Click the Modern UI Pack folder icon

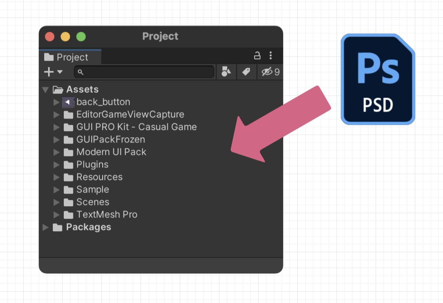pos(68,153)
